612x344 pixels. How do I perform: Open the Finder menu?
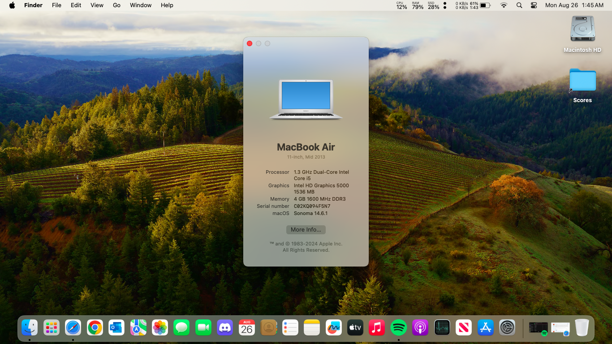click(x=33, y=5)
